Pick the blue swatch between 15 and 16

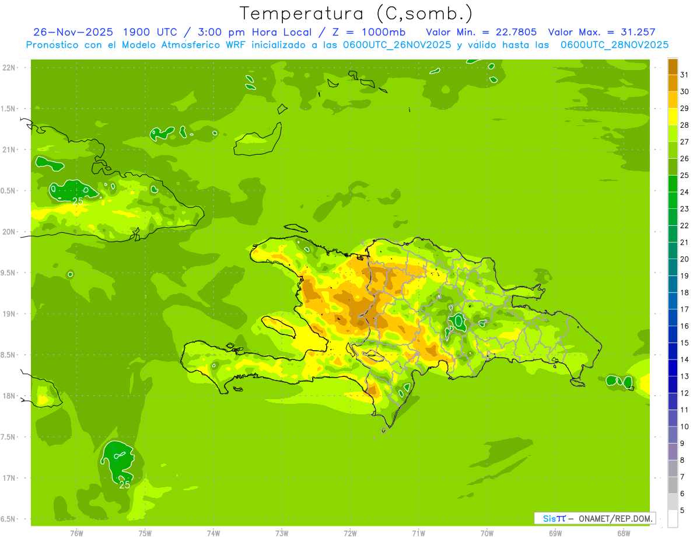(673, 334)
